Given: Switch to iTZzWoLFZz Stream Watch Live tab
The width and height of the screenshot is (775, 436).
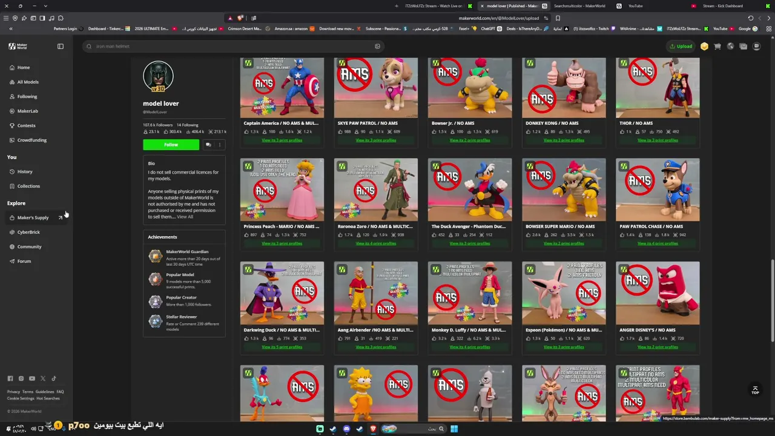Looking at the screenshot, I should click(x=437, y=6).
